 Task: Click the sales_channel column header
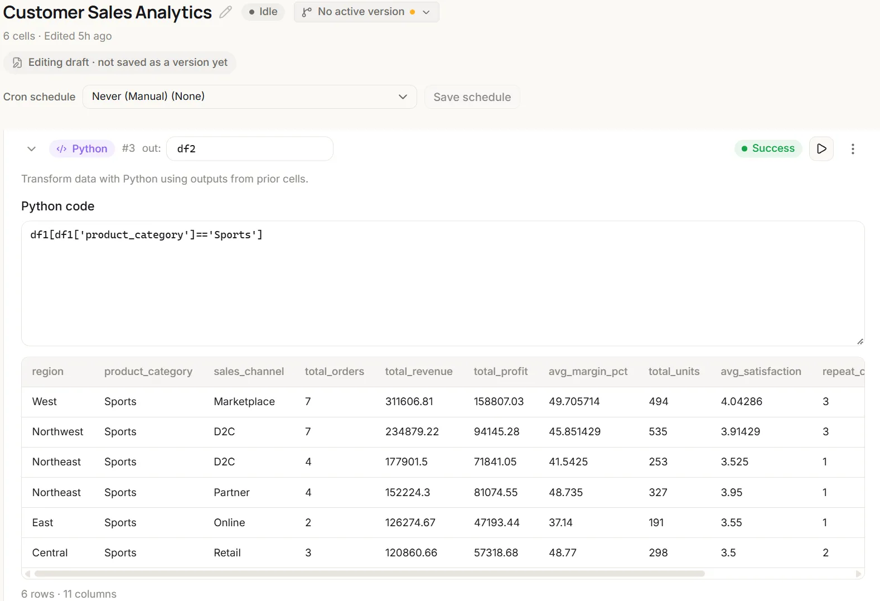(x=249, y=372)
